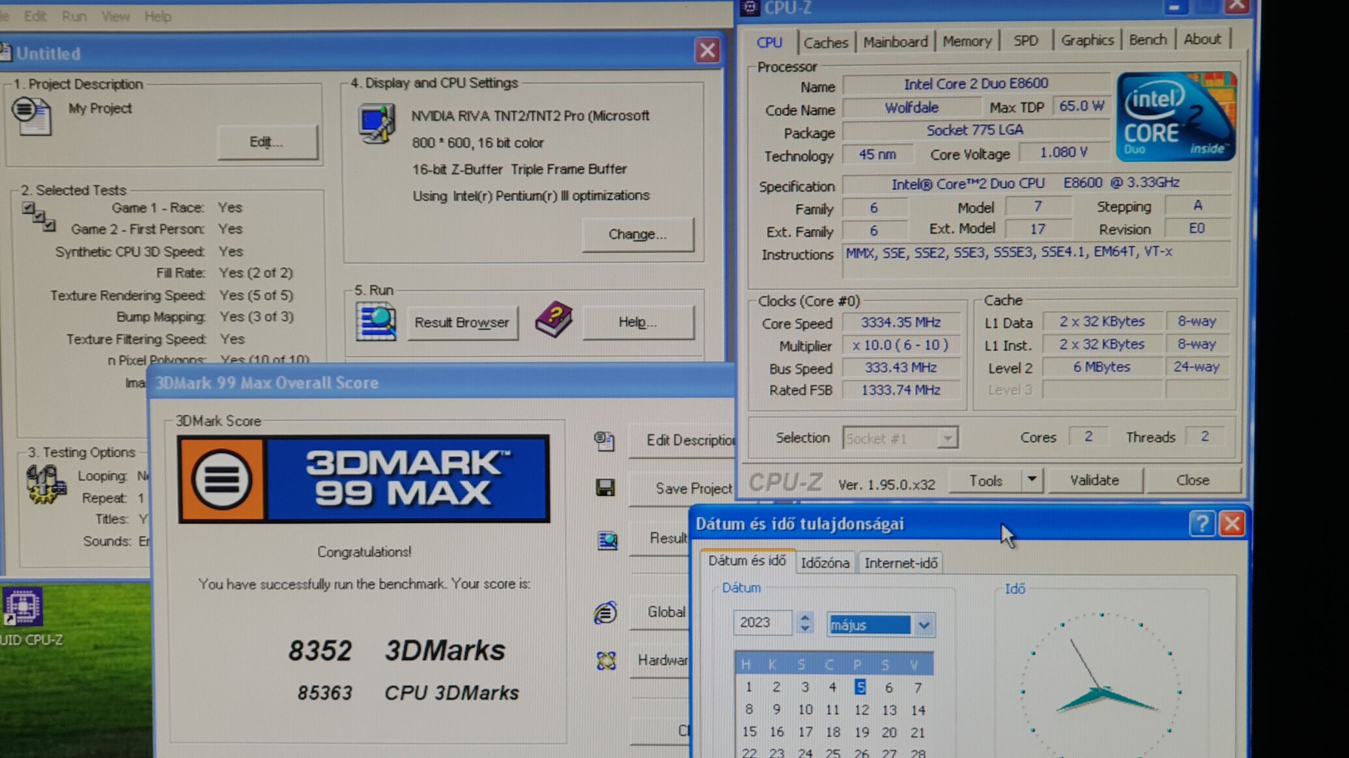Increase the year 2023 with the stepper
Screen dimensions: 1349x758
(805, 617)
